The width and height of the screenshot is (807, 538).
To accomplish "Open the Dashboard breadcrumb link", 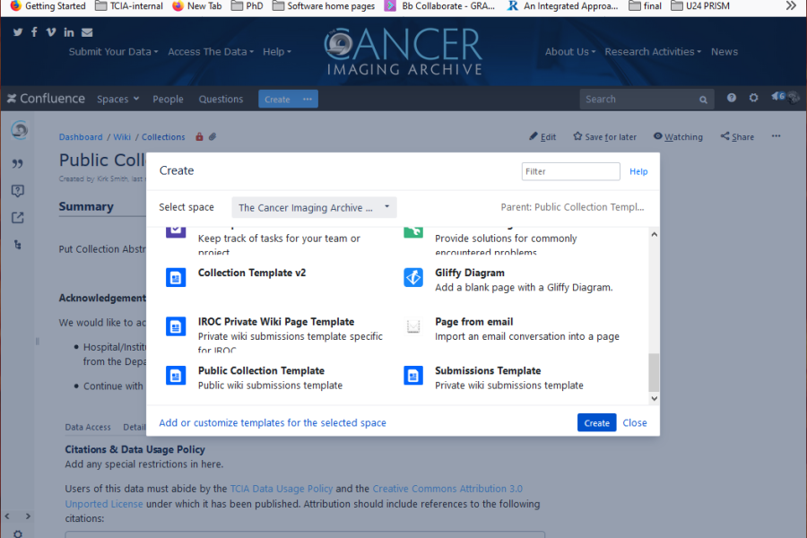I will (81, 137).
